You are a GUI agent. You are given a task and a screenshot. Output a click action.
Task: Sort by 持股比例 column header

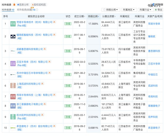[x=93, y=16]
